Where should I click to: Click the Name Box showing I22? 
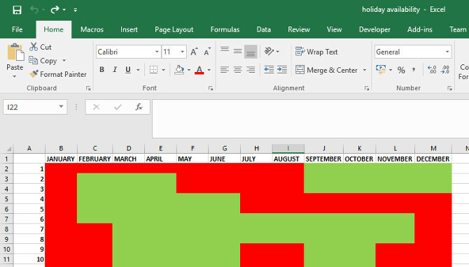35,107
